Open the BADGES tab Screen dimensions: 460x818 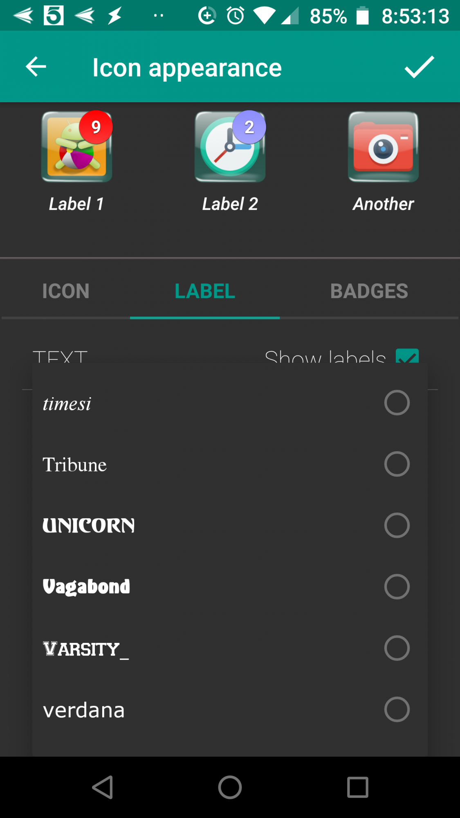click(x=369, y=291)
